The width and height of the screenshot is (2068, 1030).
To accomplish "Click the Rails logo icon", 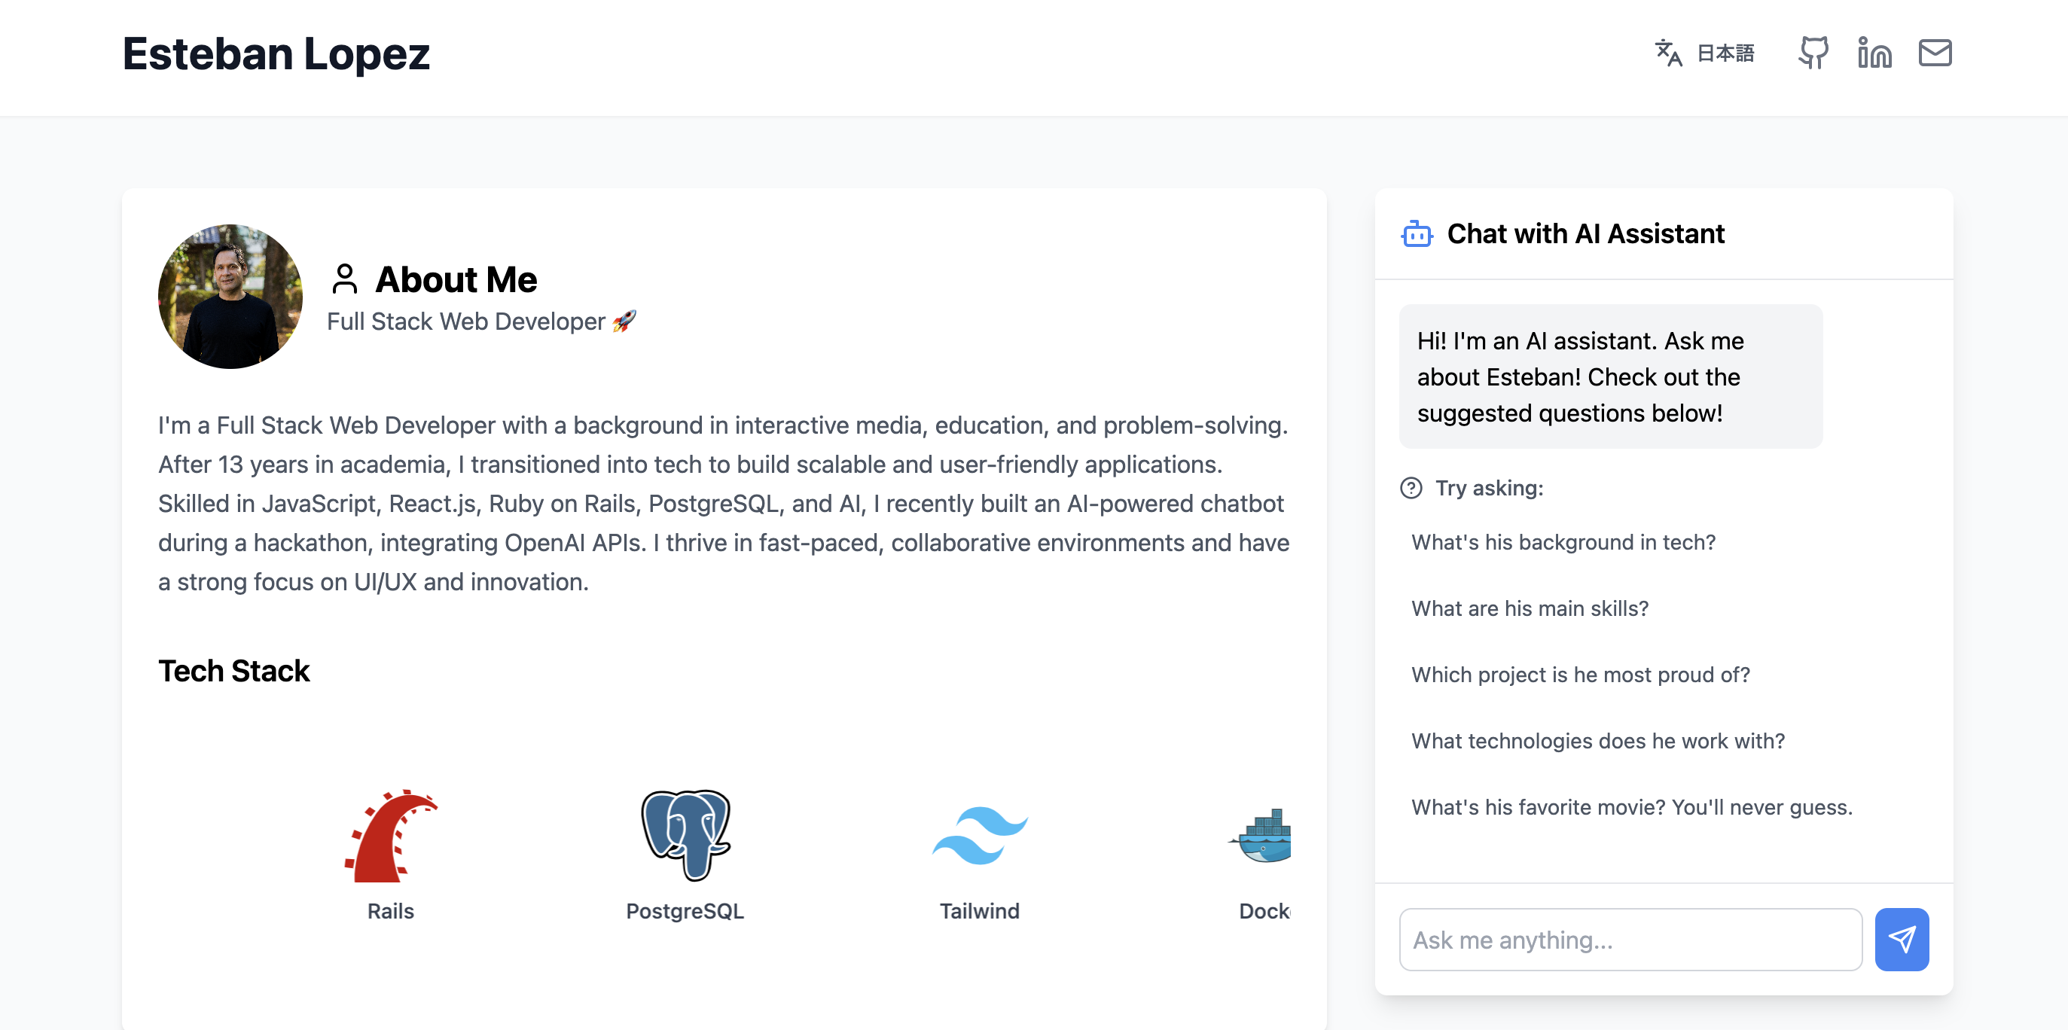I will [x=391, y=836].
